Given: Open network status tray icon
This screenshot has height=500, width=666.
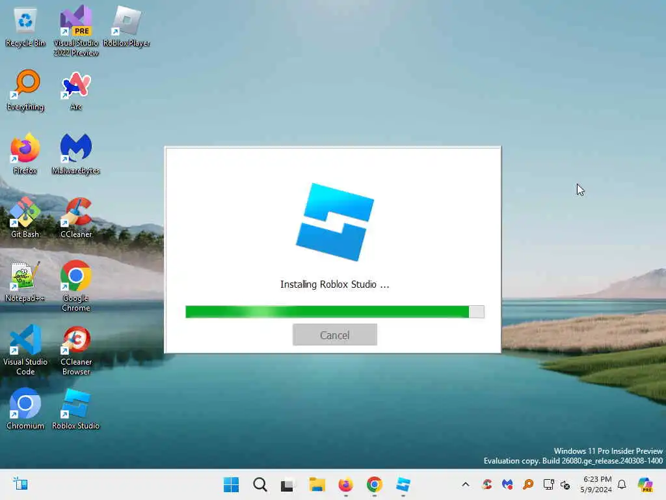Looking at the screenshot, I should 548,484.
